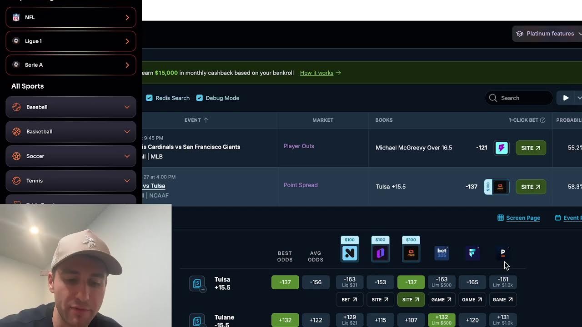Image resolution: width=582 pixels, height=327 pixels.
Task: Add Tulsa +15.5 to betslip icon
Action: point(197,284)
